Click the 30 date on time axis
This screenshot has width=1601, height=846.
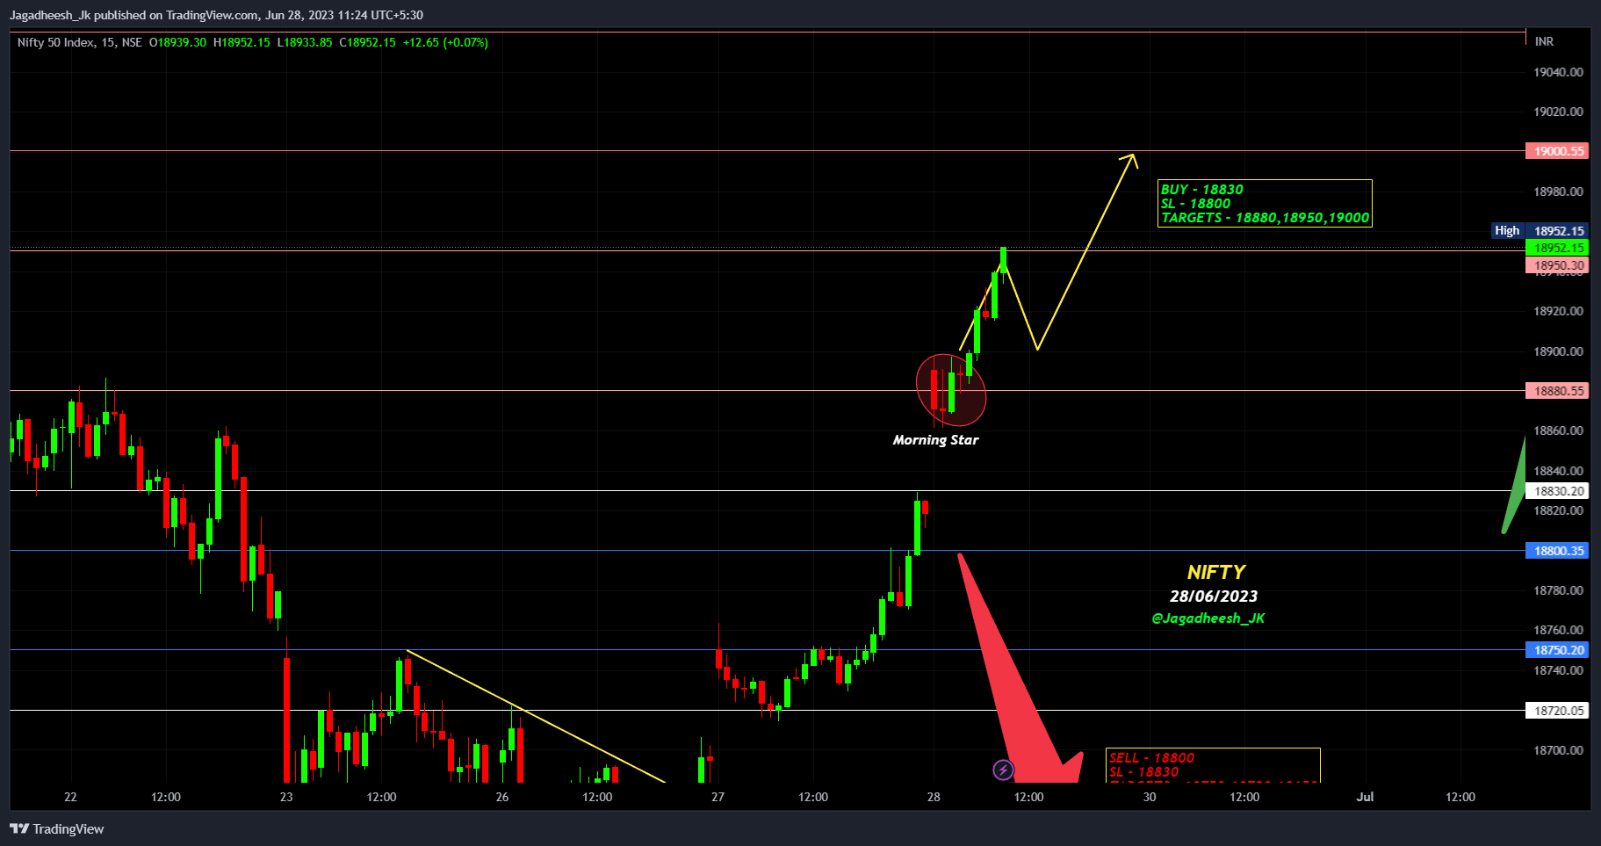coord(1150,797)
